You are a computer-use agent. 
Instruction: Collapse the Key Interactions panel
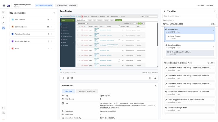(54, 13)
